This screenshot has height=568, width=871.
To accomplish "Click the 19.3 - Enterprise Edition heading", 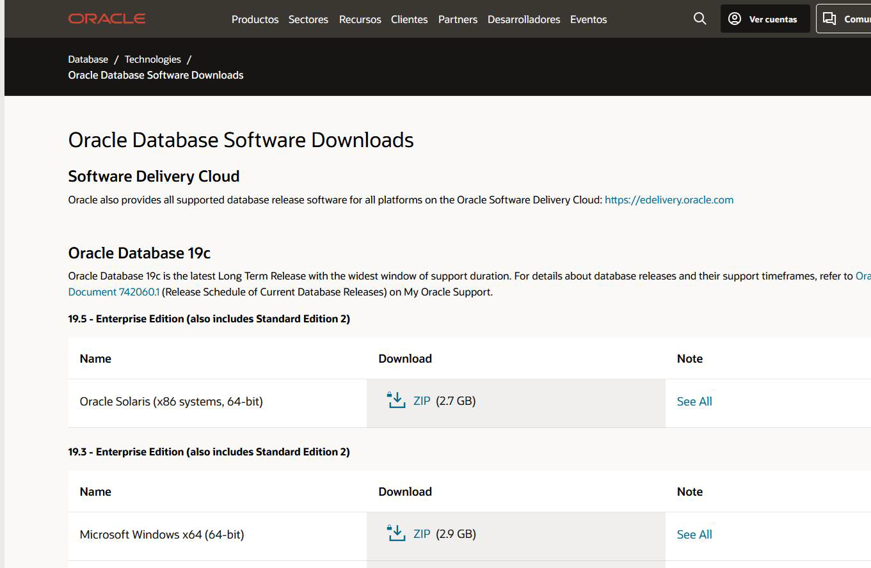I will (209, 452).
